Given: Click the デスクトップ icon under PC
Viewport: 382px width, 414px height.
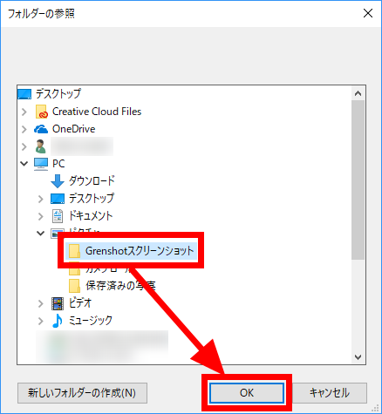Looking at the screenshot, I should pyautogui.click(x=58, y=199).
